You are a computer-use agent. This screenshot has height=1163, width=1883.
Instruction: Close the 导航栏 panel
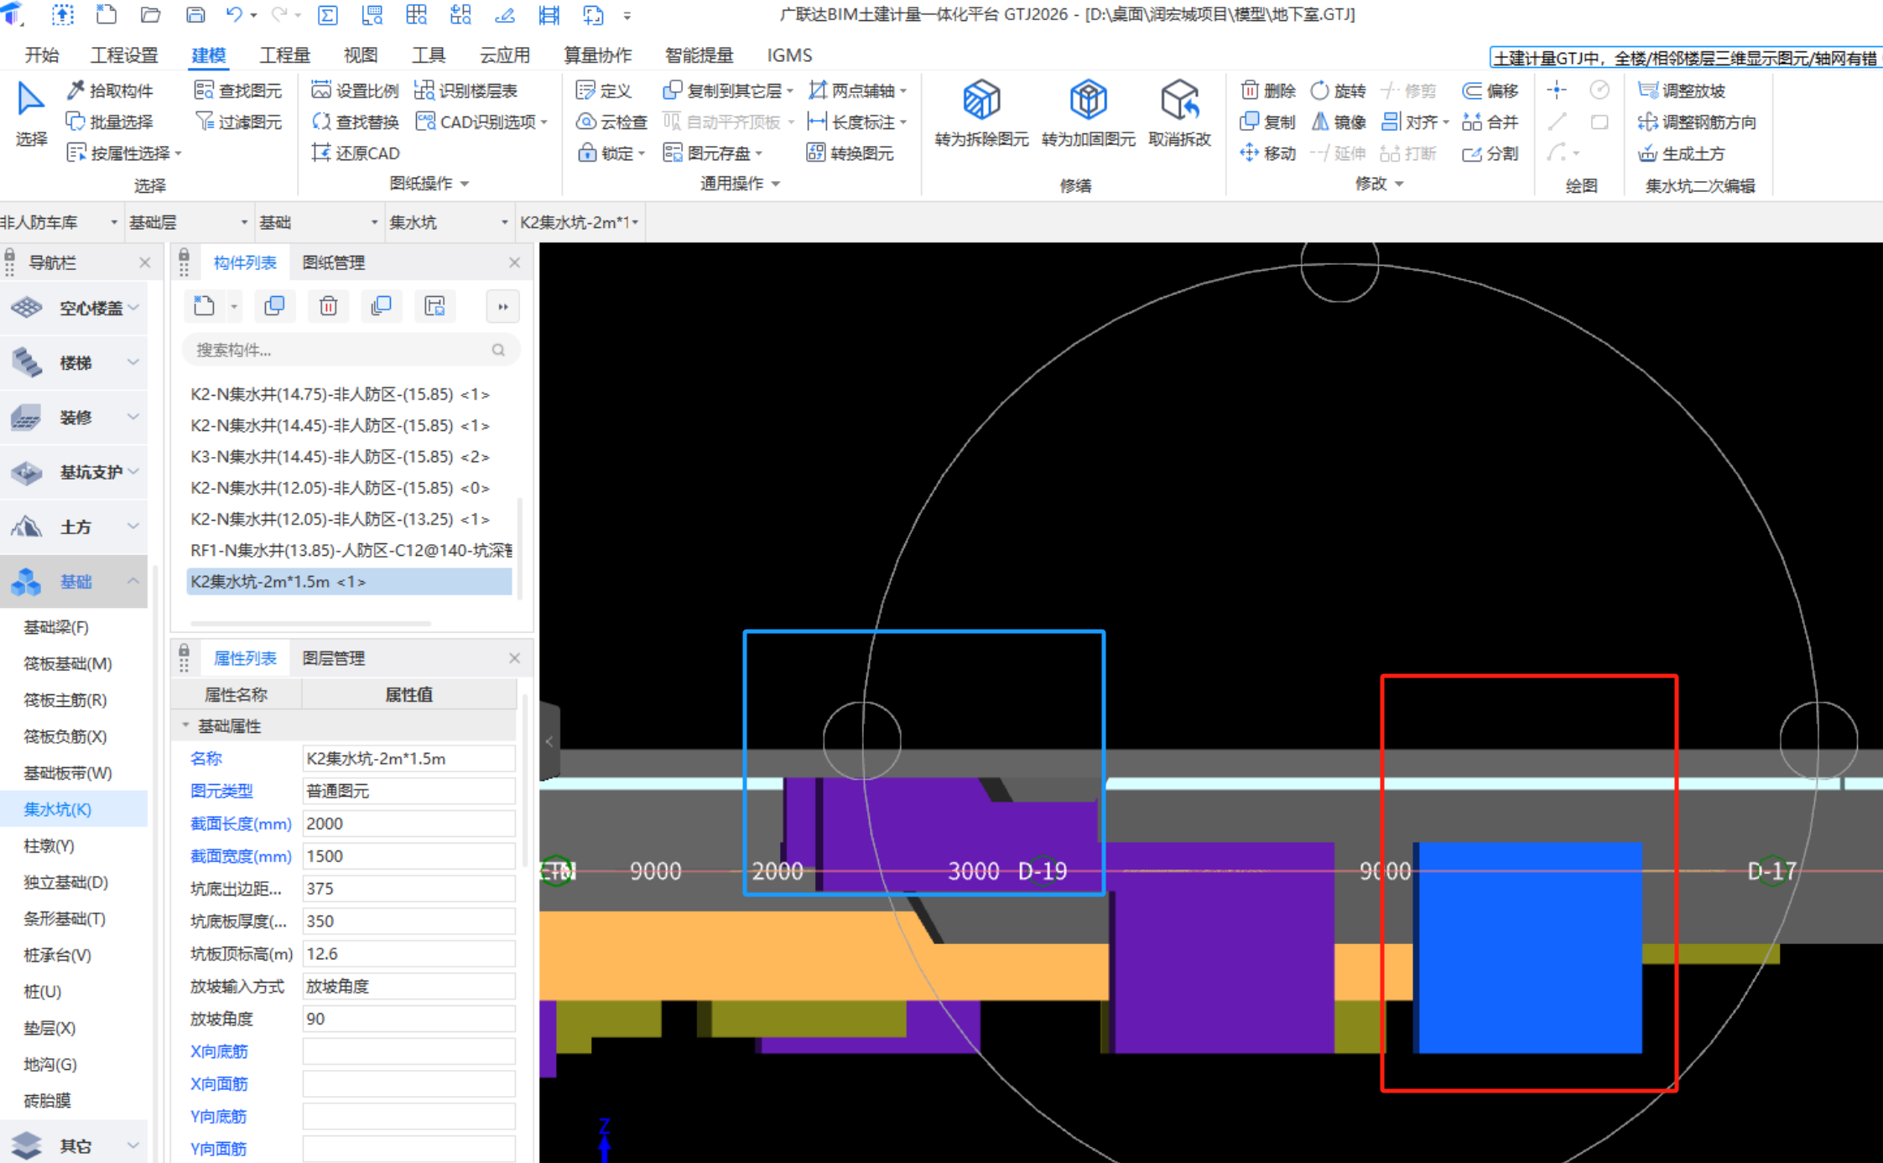click(x=144, y=262)
